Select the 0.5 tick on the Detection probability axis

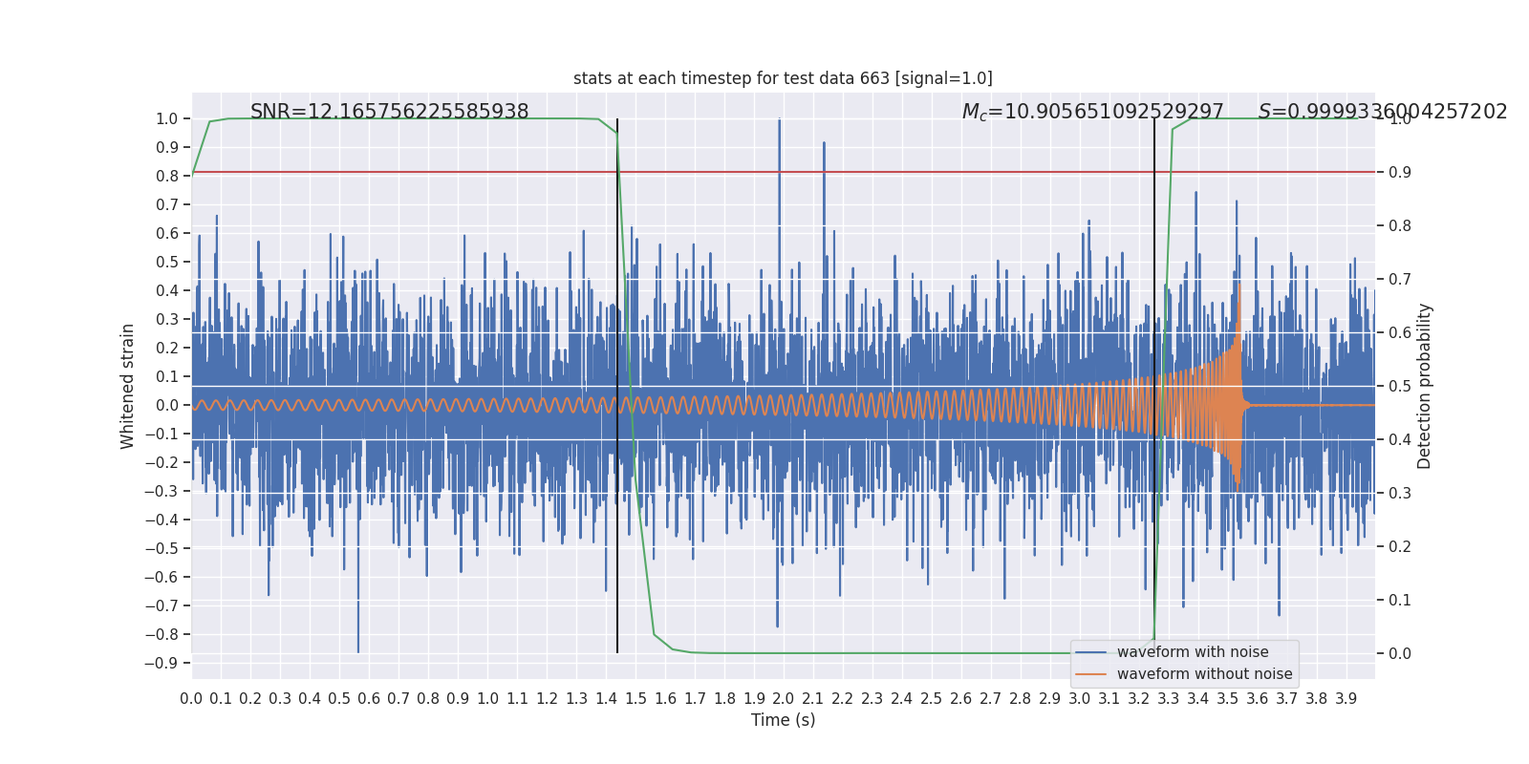(1400, 387)
